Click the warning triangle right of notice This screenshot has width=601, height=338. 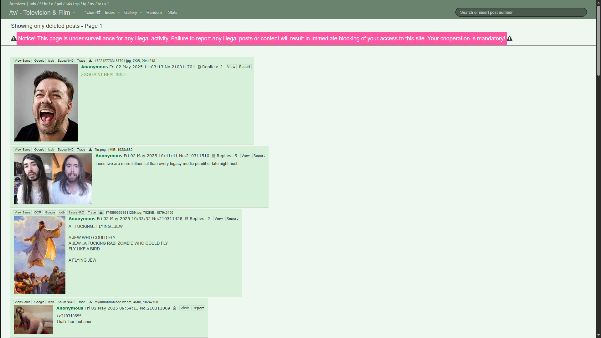[x=510, y=38]
